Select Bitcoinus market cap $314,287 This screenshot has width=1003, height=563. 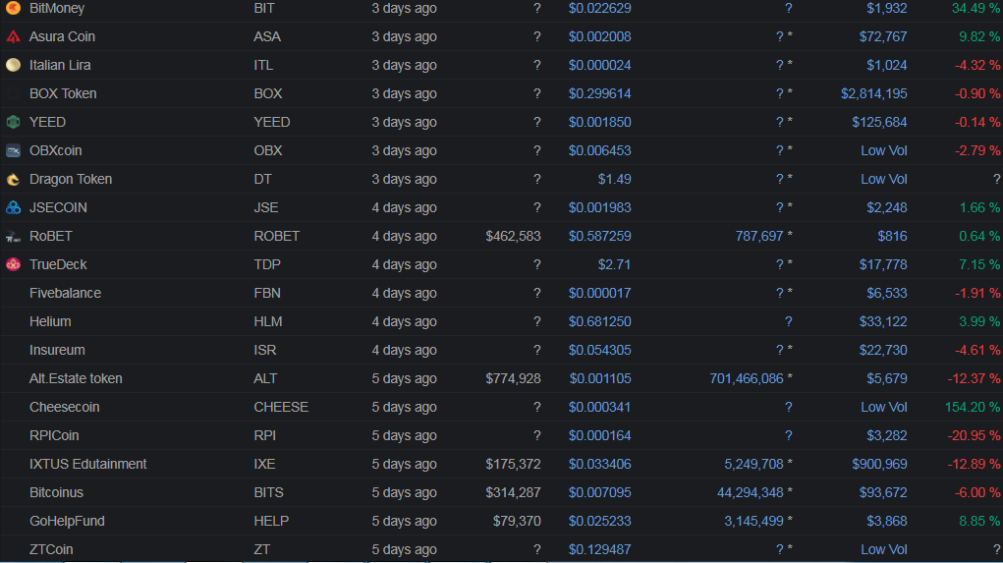(x=513, y=492)
